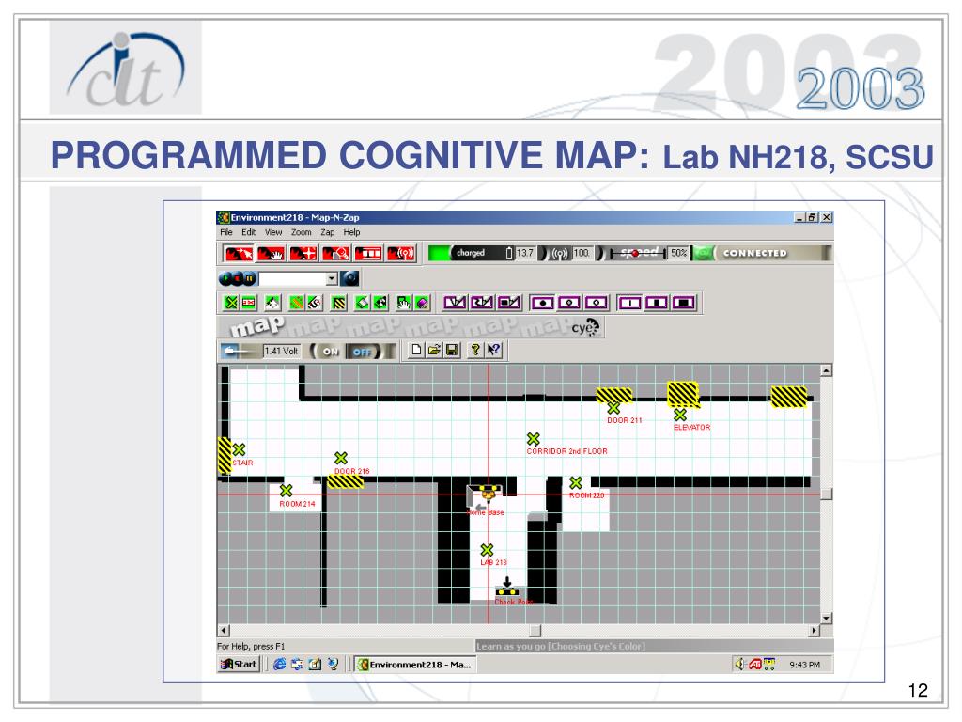Image resolution: width=962 pixels, height=722 pixels.
Task: Click the empty program combo box field
Action: click(x=293, y=278)
